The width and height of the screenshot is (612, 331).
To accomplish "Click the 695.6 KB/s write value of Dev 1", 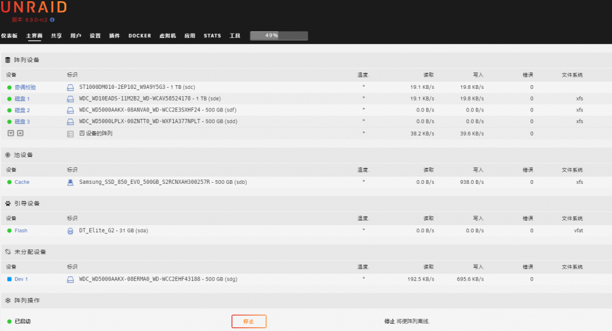I will click(x=470, y=279).
